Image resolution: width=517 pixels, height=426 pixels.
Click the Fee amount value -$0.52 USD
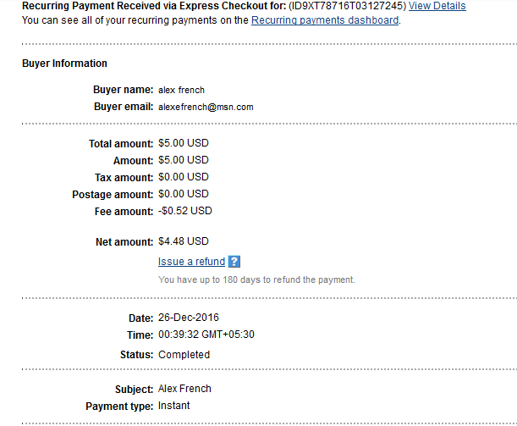tap(185, 211)
